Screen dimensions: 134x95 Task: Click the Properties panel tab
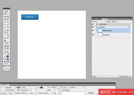[x=5, y=85]
